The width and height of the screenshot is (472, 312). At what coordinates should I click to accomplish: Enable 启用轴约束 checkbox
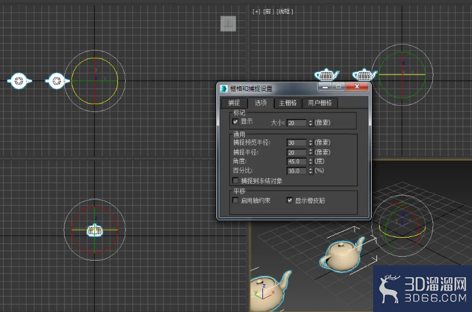point(235,200)
